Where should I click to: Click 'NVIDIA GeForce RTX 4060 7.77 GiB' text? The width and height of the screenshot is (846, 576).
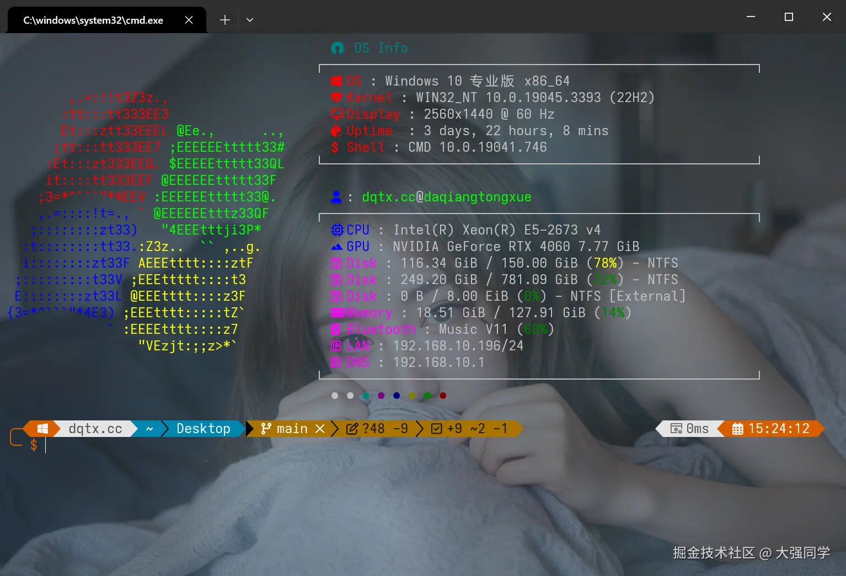tap(516, 247)
